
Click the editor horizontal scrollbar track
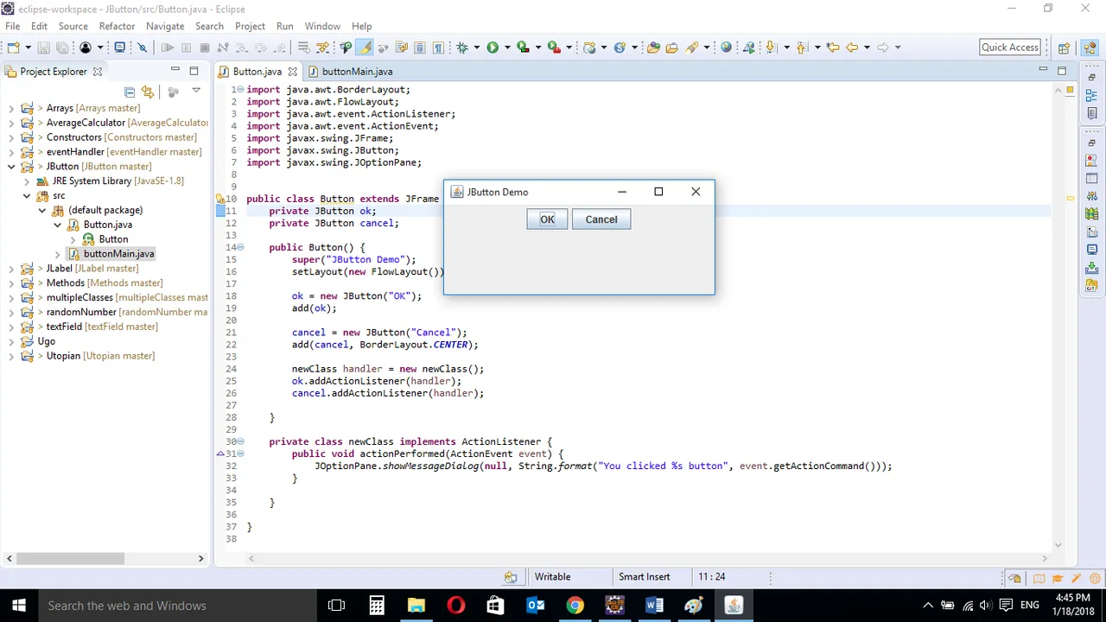[x=648, y=558]
